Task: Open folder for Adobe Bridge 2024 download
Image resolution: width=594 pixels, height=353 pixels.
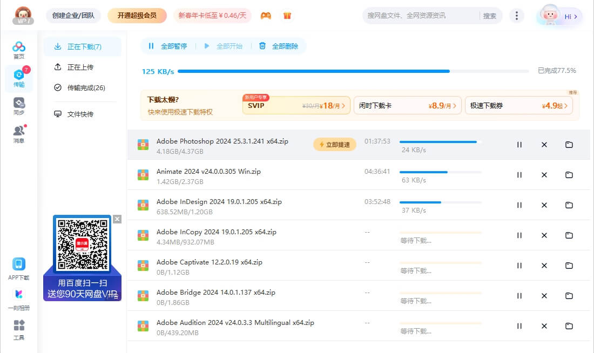Action: pos(569,296)
